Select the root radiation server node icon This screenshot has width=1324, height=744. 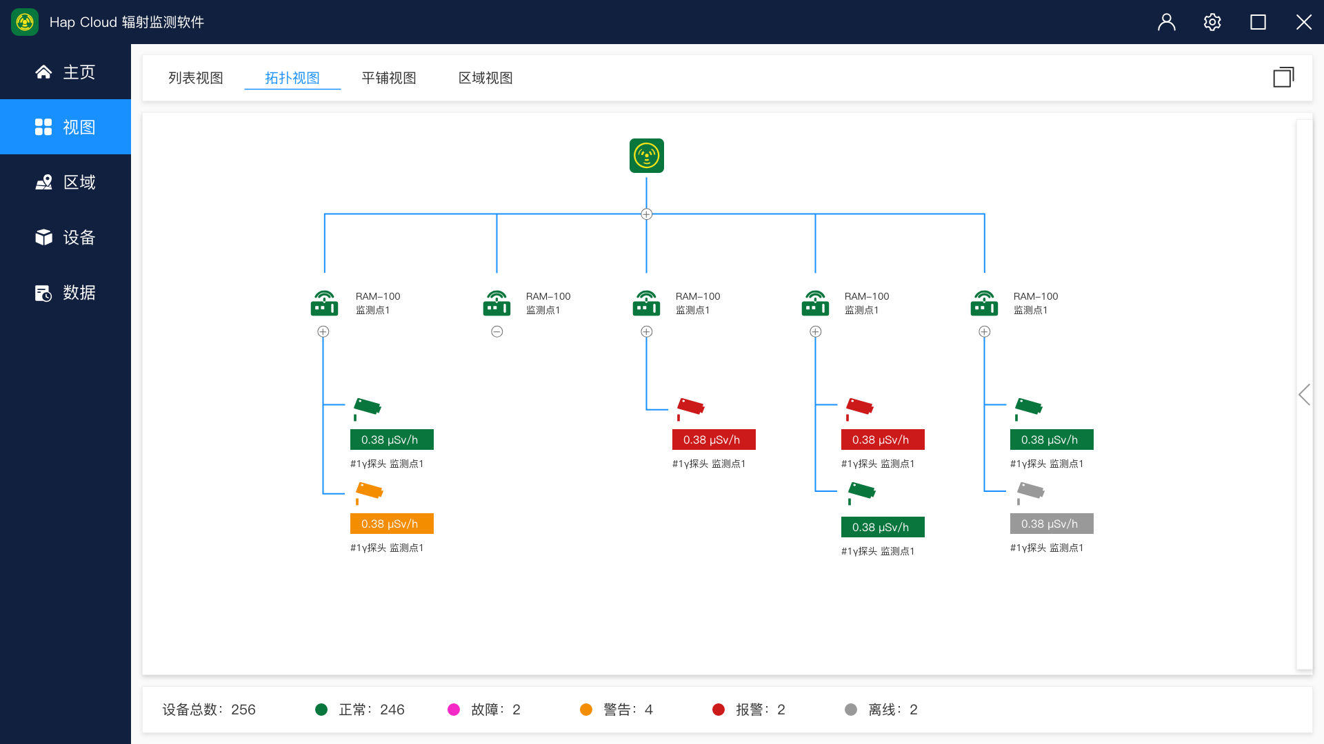click(647, 156)
